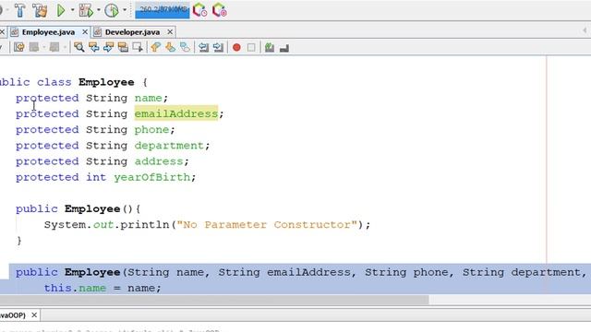The image size is (591, 332).
Task: Click the 'yearOfBirth' field declaration
Action: coord(151,177)
